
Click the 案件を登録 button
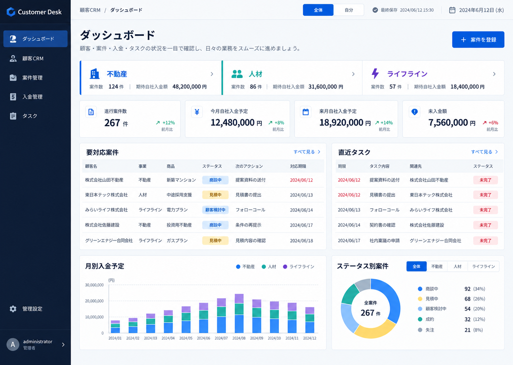point(478,40)
